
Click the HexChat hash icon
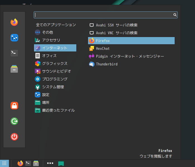(92, 48)
